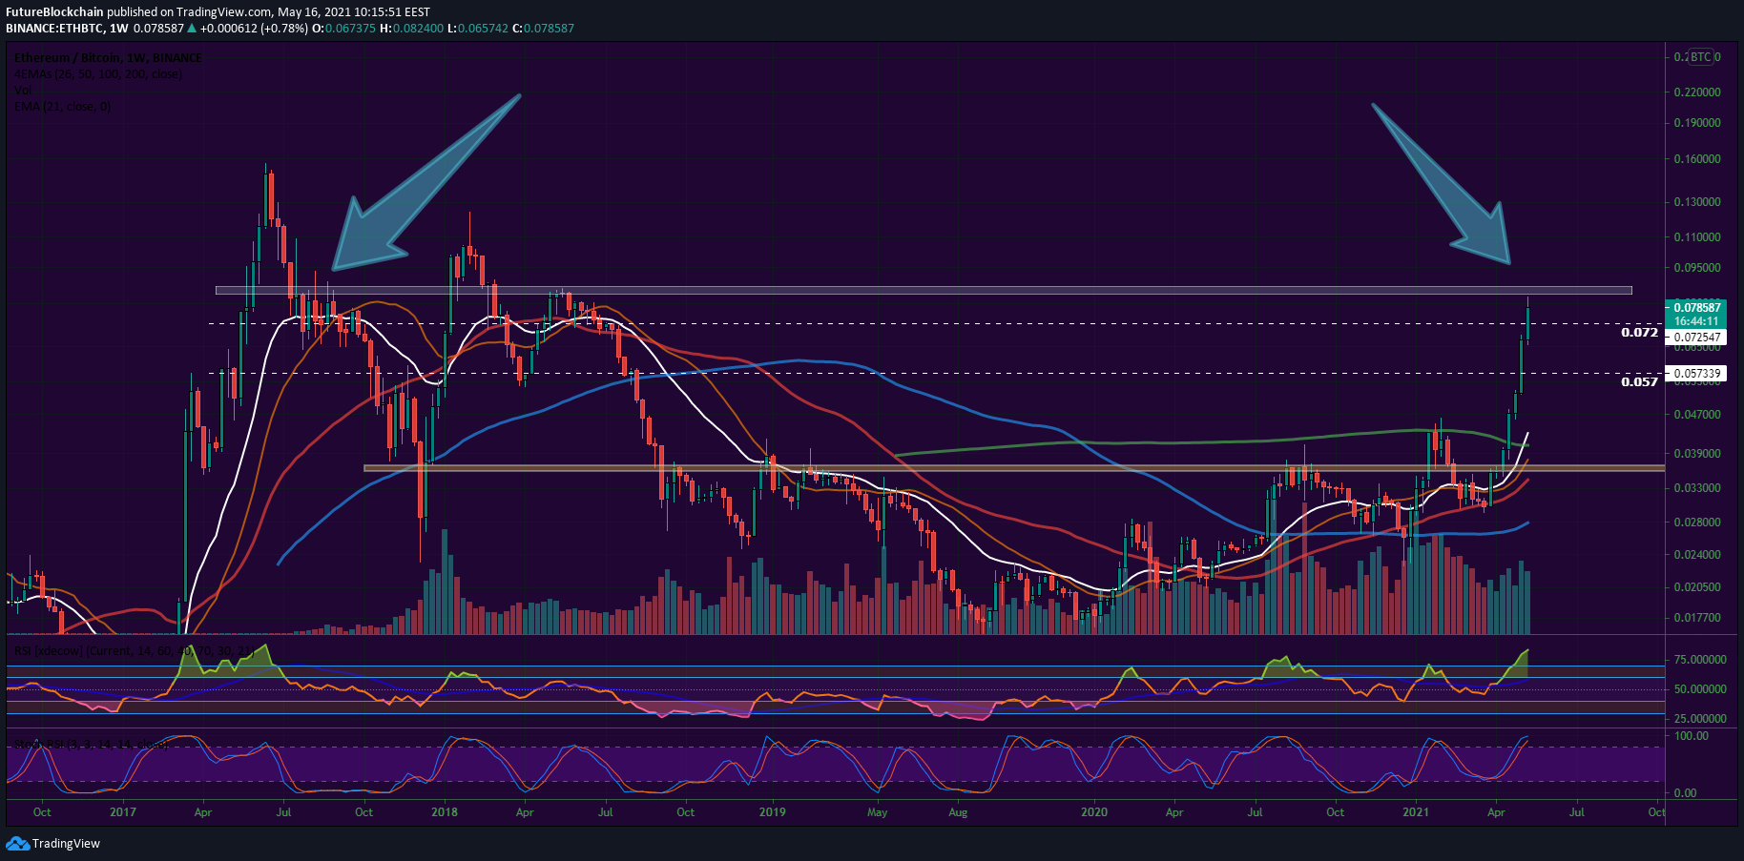Click the 2019 label on the time axis
The image size is (1744, 861).
pyautogui.click(x=773, y=812)
